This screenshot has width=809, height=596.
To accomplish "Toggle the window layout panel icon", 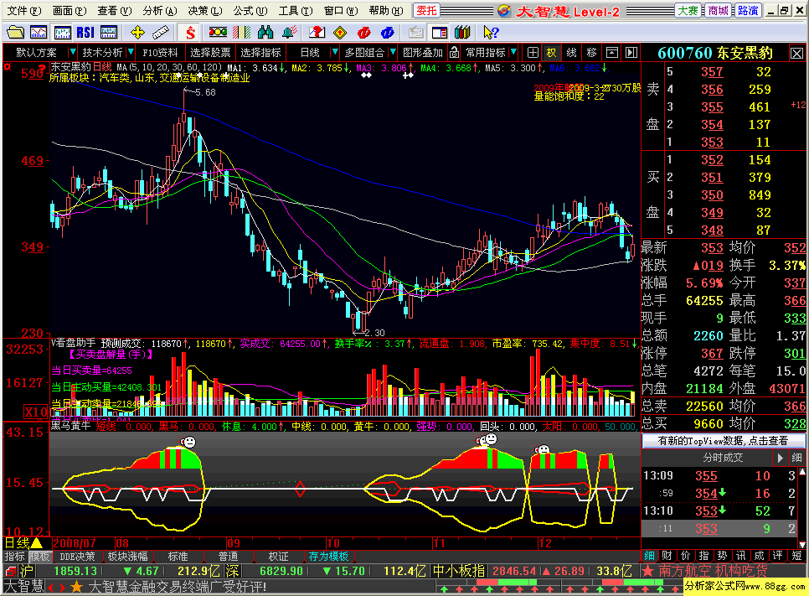I will (x=439, y=33).
